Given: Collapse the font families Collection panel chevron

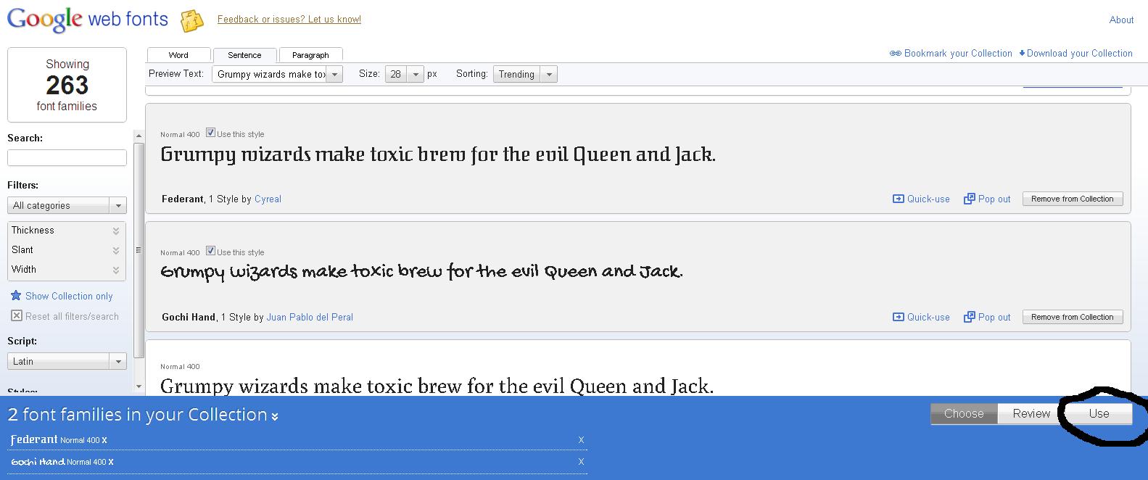Looking at the screenshot, I should click(x=275, y=416).
